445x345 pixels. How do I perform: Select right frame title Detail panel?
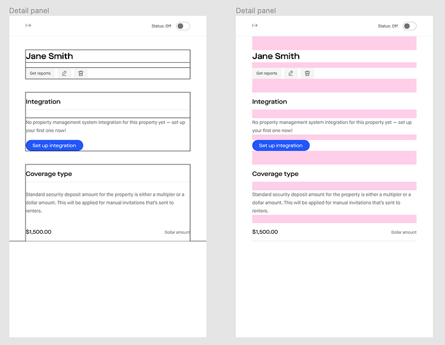pos(256,11)
